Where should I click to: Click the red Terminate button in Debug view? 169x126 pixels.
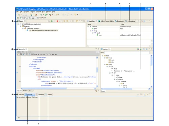coord(57,21)
